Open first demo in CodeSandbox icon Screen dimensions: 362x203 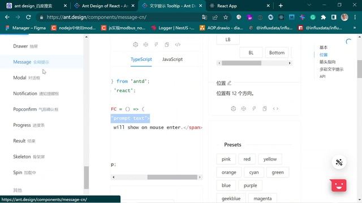pos(136,45)
